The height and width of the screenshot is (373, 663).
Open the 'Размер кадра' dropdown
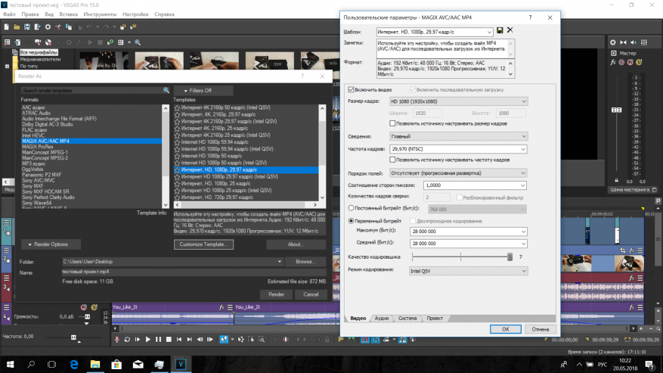(x=458, y=101)
